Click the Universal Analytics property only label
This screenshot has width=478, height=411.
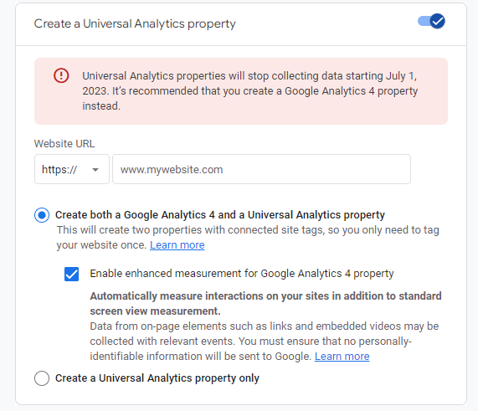pyautogui.click(x=157, y=378)
